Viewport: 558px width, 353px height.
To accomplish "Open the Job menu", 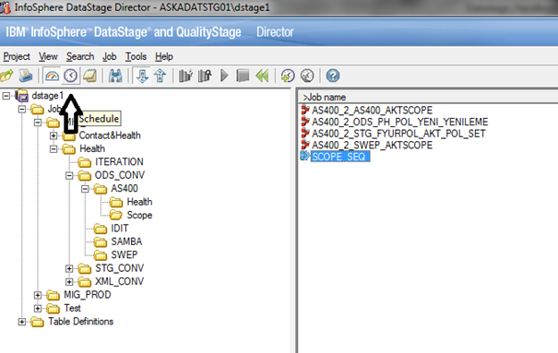I will pos(109,56).
